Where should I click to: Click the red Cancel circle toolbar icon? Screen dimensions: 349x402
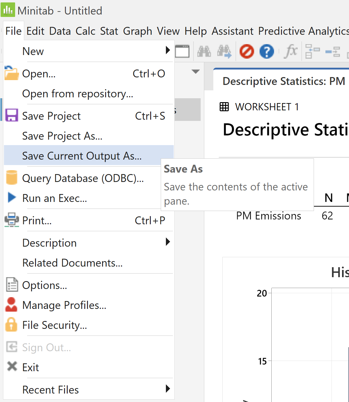[x=247, y=51]
